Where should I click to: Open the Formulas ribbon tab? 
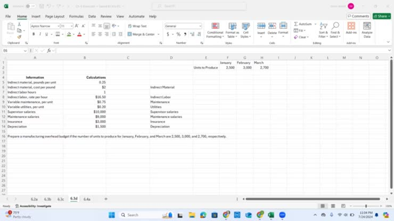pyautogui.click(x=76, y=16)
